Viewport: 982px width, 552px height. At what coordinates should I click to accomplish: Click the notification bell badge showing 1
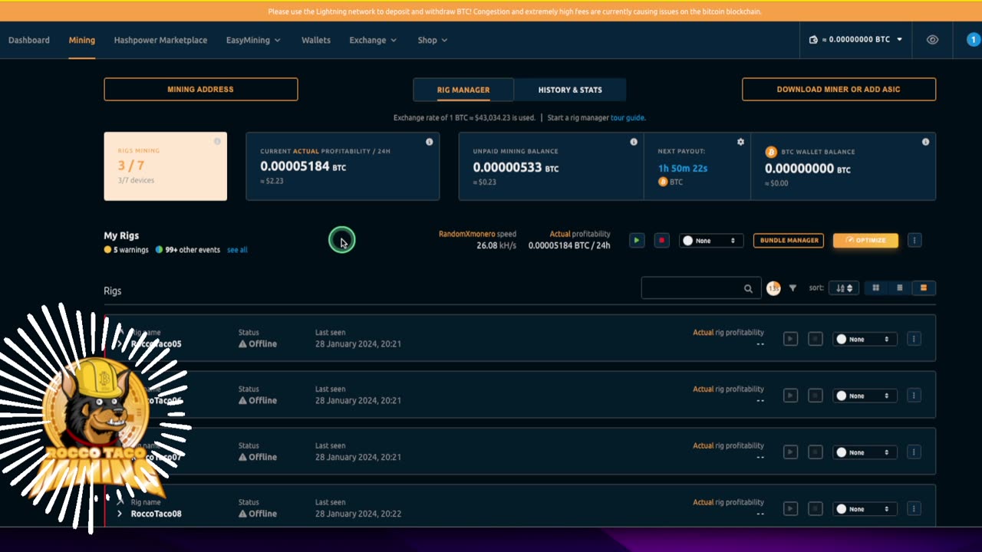pos(974,40)
